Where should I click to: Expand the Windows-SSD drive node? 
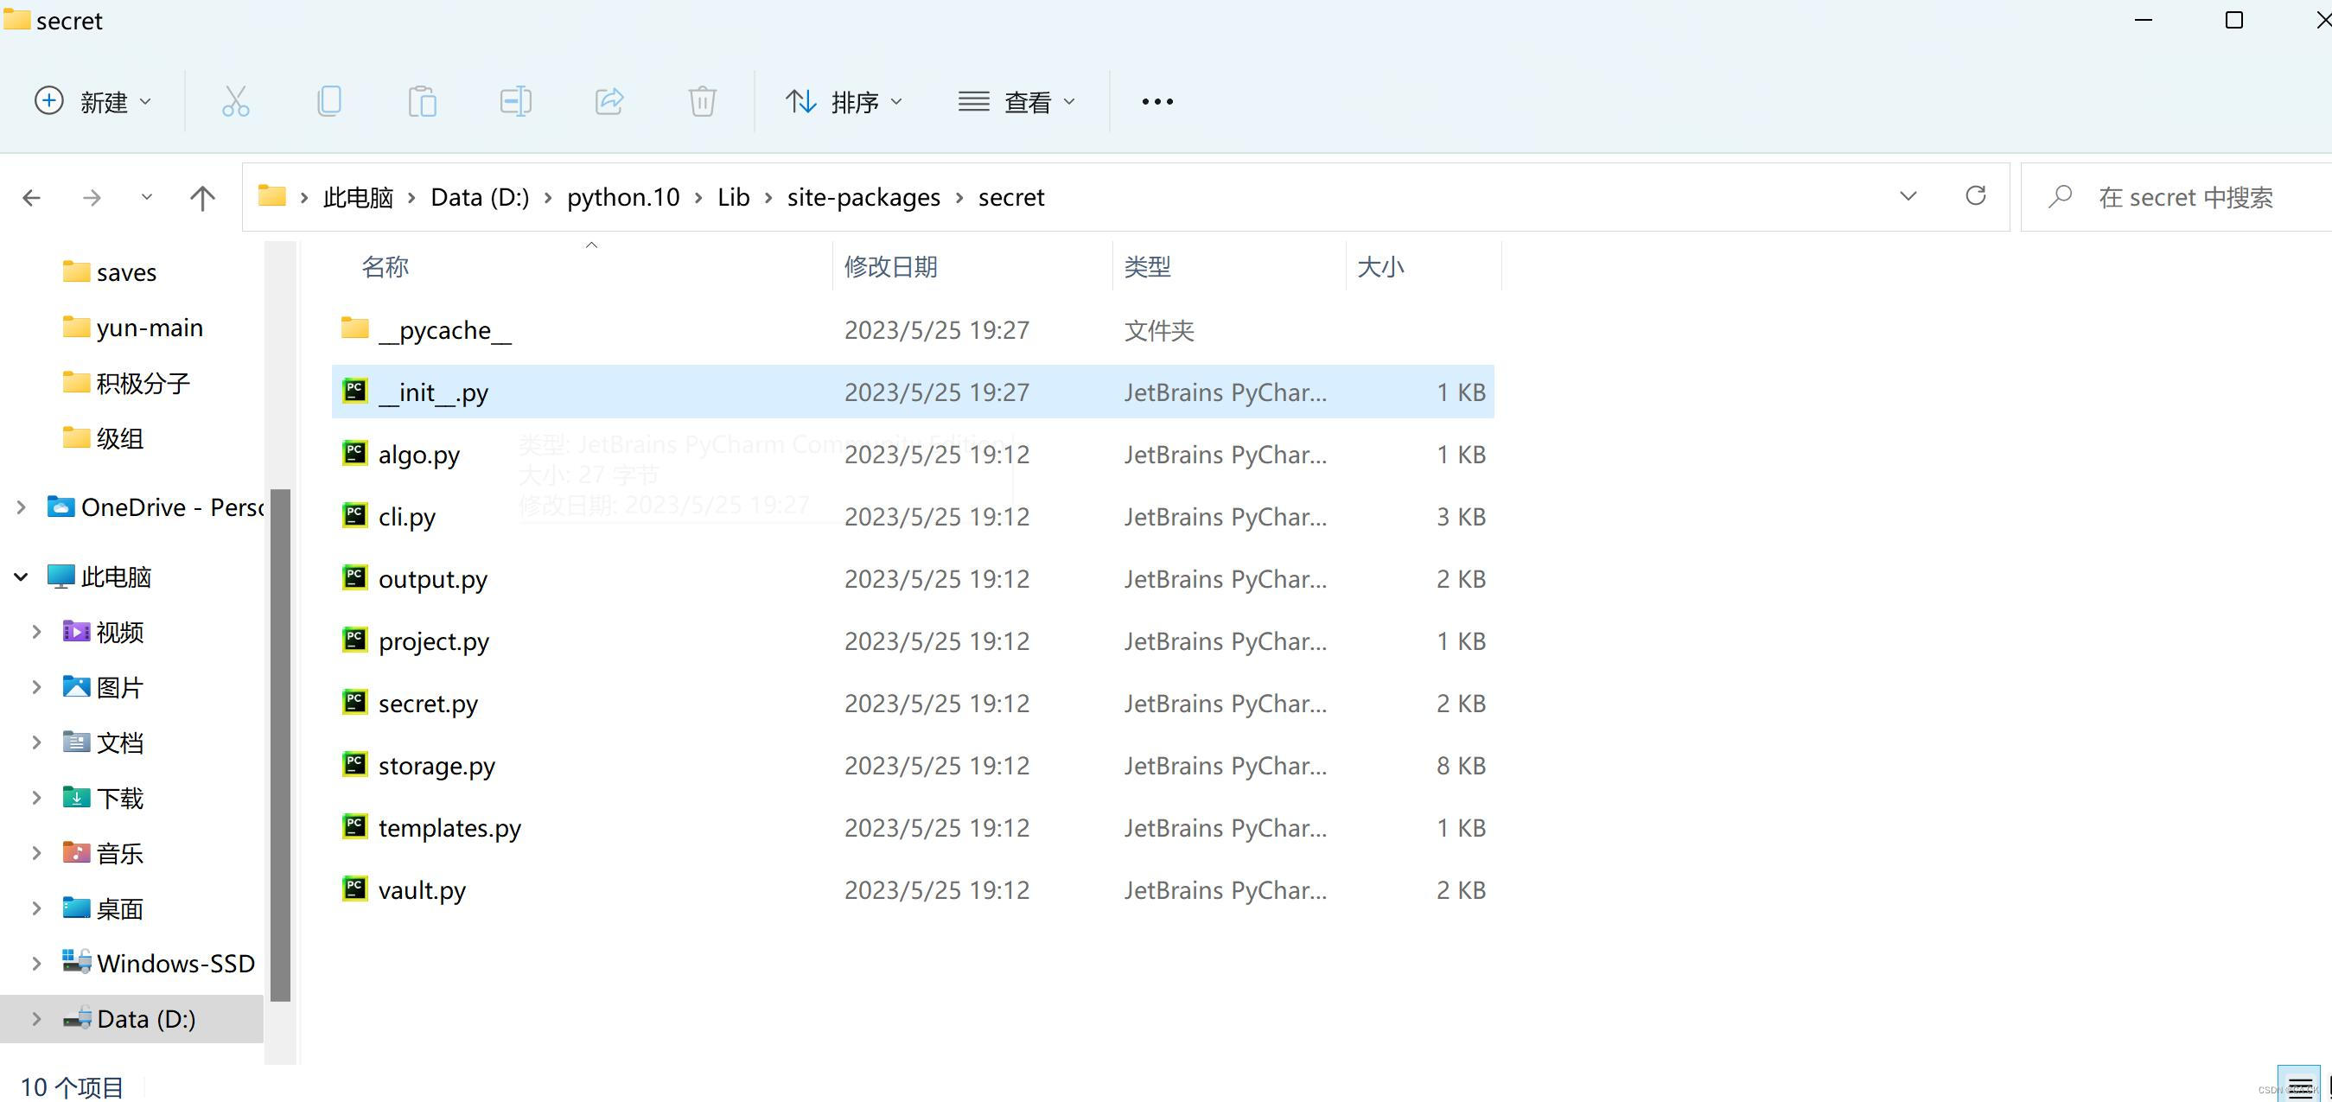pos(35,963)
